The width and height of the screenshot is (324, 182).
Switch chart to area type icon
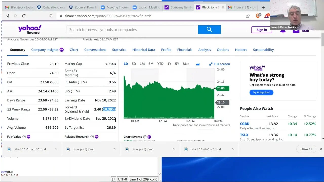click(198, 64)
